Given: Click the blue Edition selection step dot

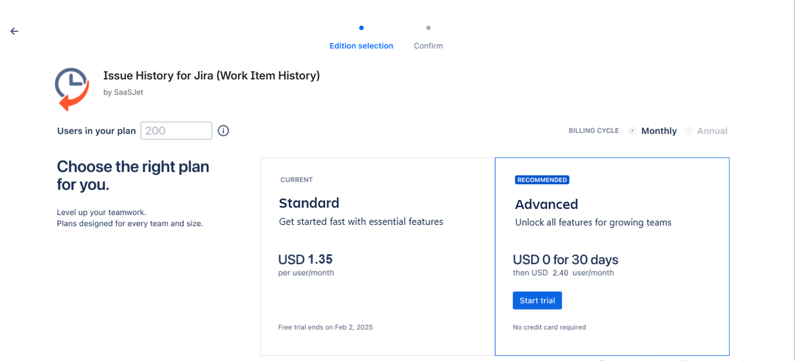Looking at the screenshot, I should (361, 28).
